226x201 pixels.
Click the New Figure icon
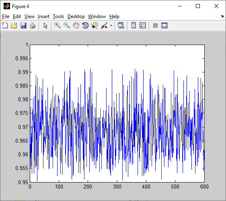(x=5, y=25)
